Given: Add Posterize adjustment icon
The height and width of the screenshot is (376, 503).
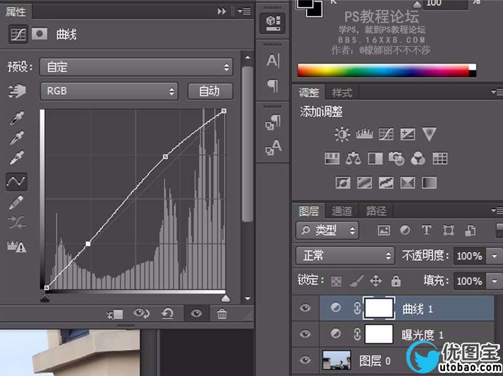Looking at the screenshot, I should click(365, 183).
